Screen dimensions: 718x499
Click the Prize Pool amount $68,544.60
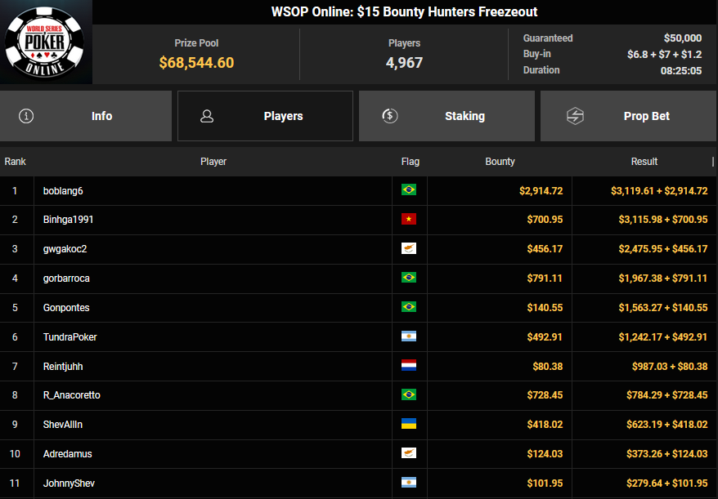click(196, 63)
